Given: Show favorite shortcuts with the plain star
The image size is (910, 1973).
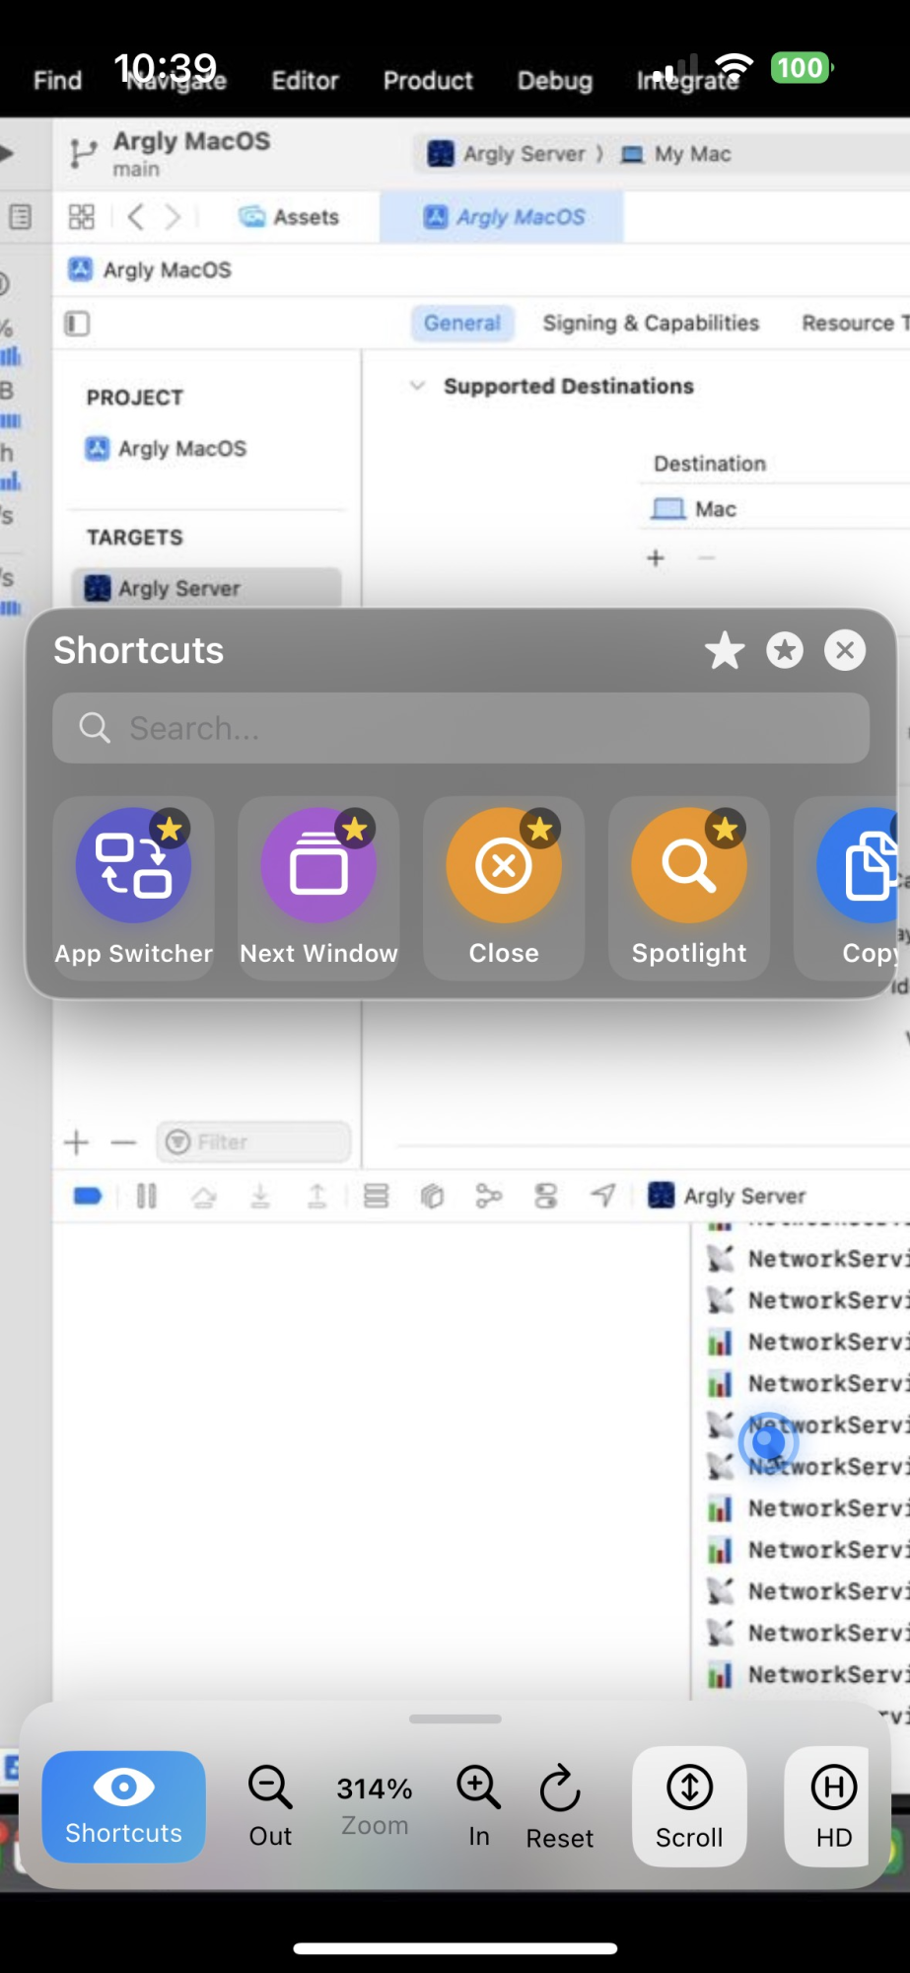Looking at the screenshot, I should click(725, 650).
